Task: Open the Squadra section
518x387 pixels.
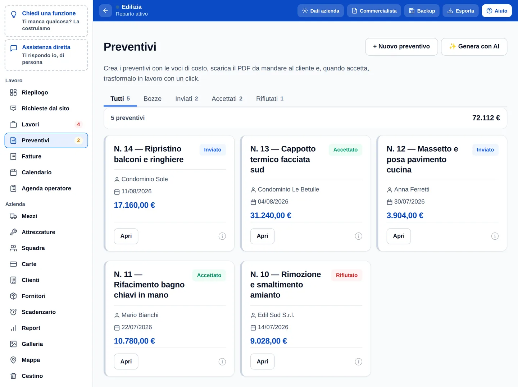Action: (x=46, y=248)
